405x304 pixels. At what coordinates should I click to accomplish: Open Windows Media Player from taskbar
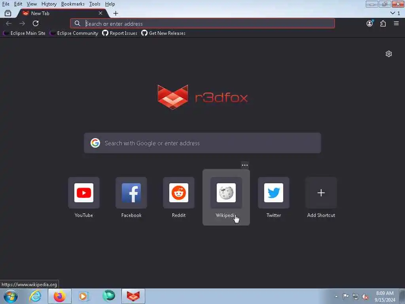point(84,296)
